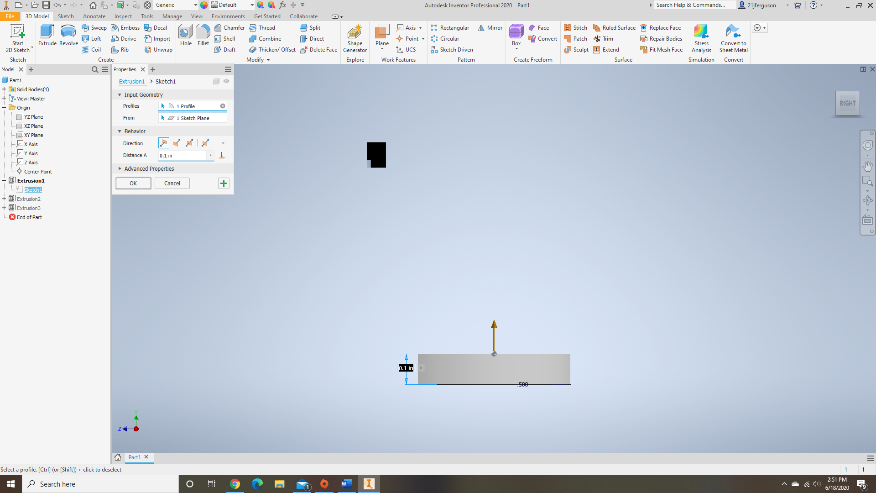This screenshot has height=493, width=876.
Task: Choose the Sweep tool
Action: [x=94, y=28]
